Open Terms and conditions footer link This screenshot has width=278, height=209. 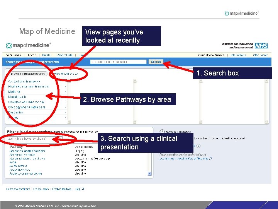(x=18, y=189)
